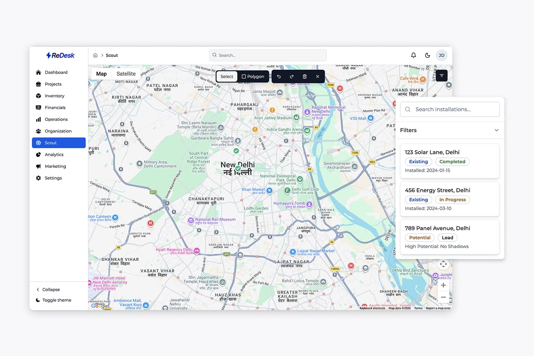534x356 pixels.
Task: Click map Terms link
Action: pos(418,309)
